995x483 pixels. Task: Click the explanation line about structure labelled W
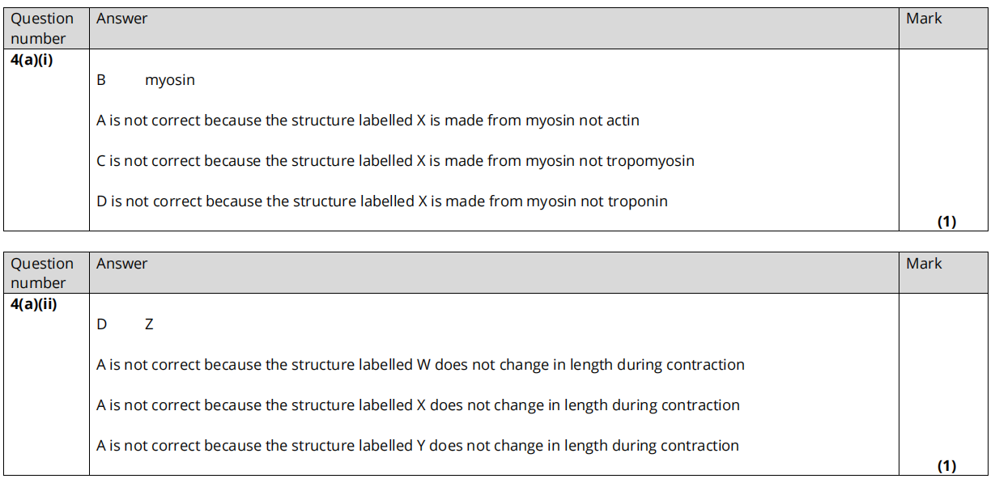pos(420,365)
